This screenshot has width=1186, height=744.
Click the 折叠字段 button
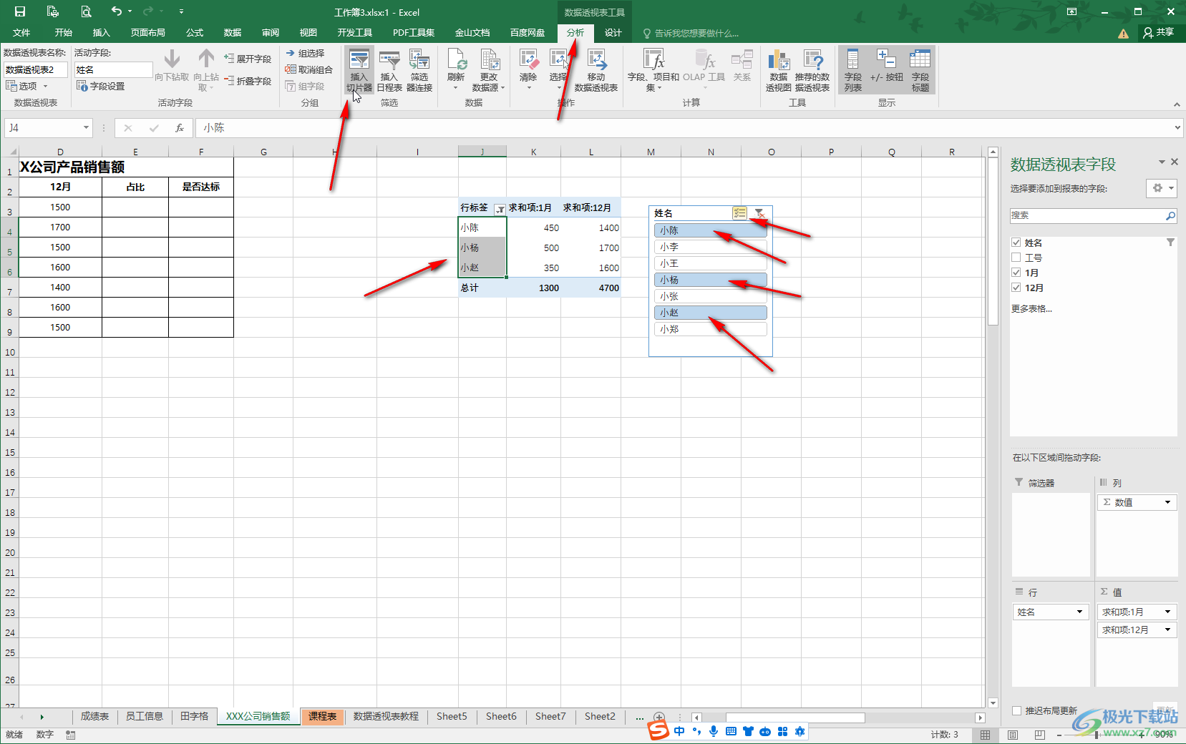tap(248, 81)
